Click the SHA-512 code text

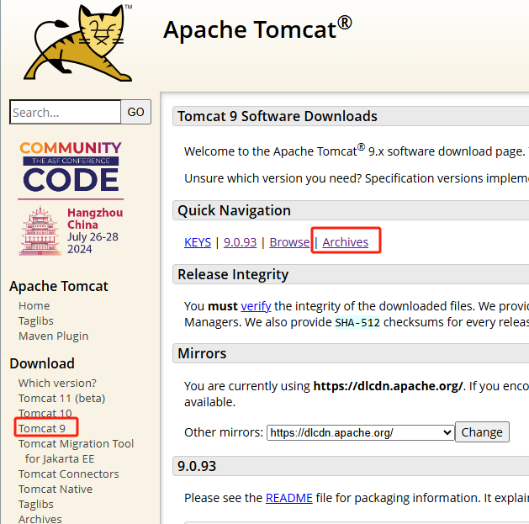[357, 323]
